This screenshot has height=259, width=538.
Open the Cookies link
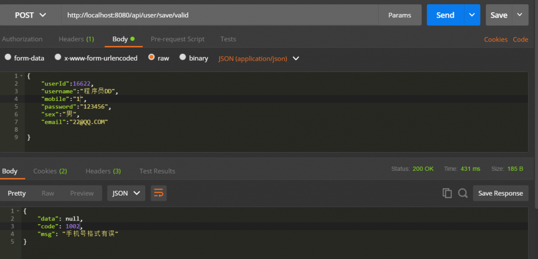495,39
